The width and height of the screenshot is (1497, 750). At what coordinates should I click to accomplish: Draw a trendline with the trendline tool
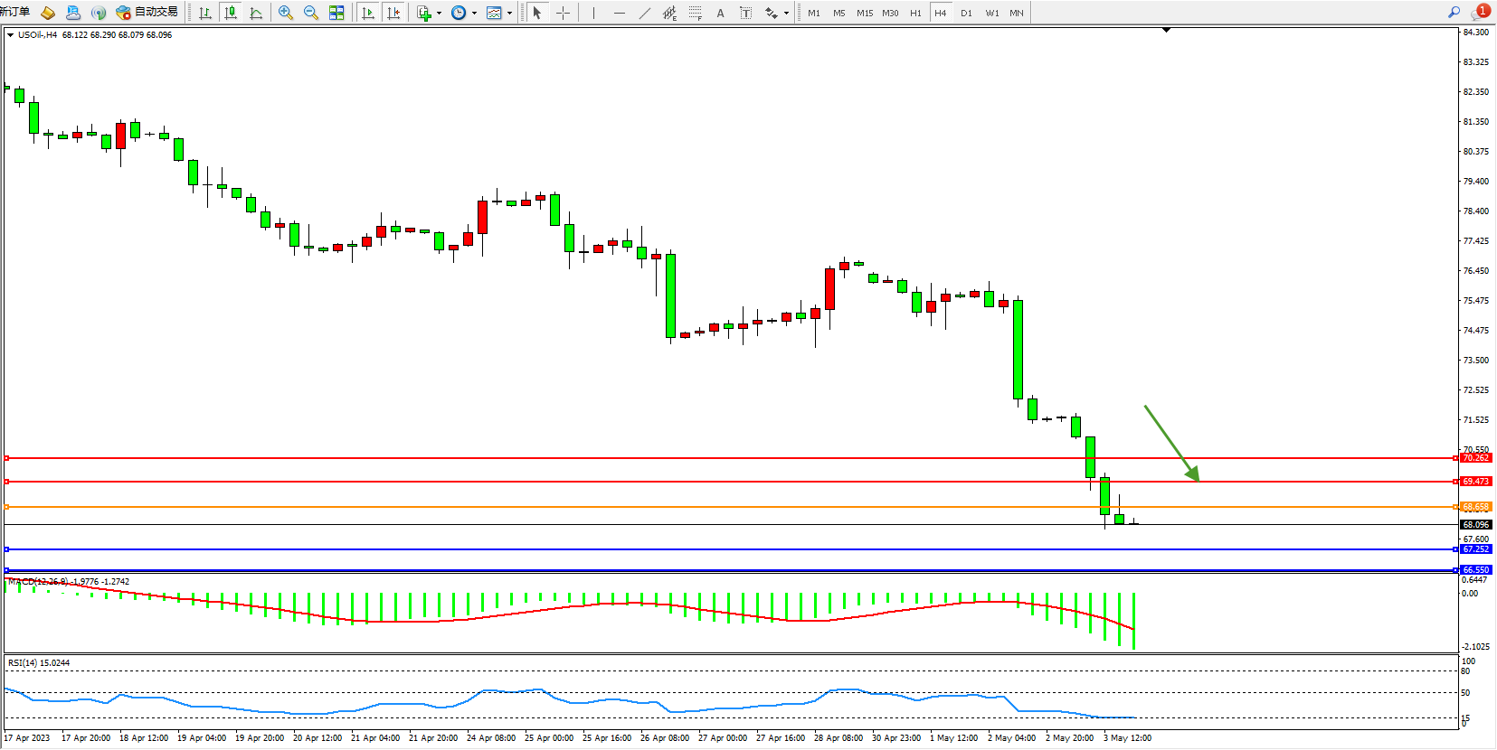coord(645,13)
